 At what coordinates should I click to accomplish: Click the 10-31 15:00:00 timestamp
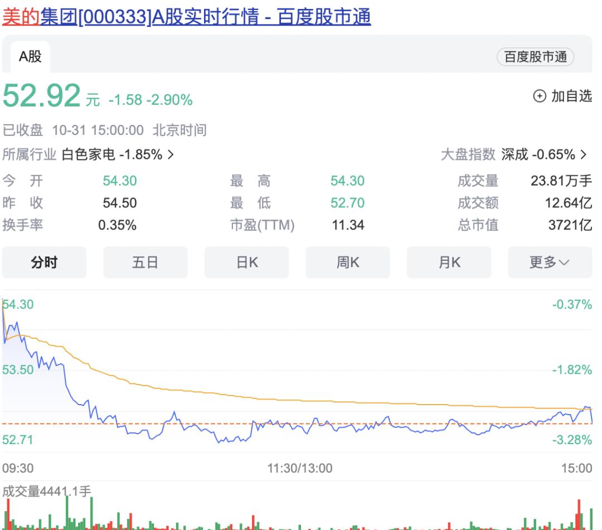click(98, 130)
